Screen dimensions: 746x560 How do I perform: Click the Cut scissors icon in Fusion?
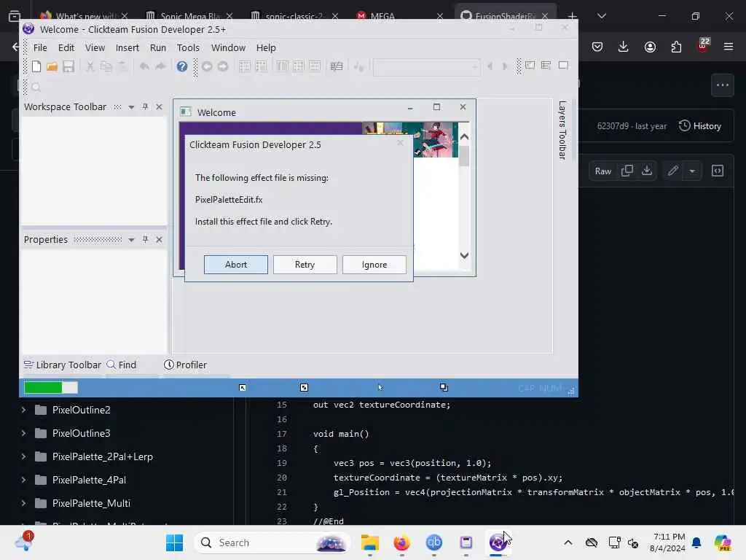point(90,66)
